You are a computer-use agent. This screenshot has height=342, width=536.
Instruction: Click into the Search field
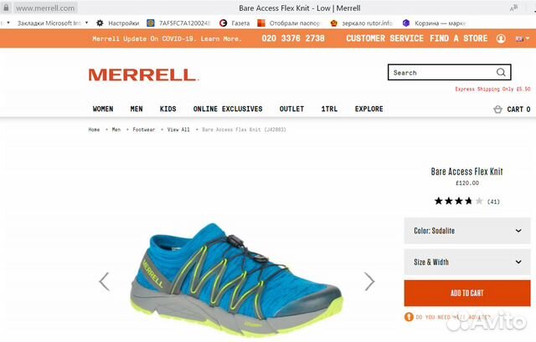443,73
